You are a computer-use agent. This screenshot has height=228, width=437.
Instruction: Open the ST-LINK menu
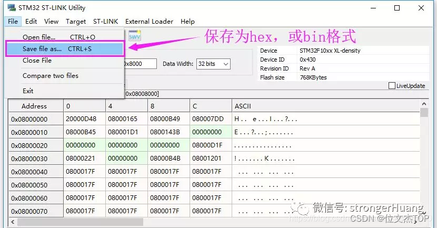pyautogui.click(x=106, y=22)
